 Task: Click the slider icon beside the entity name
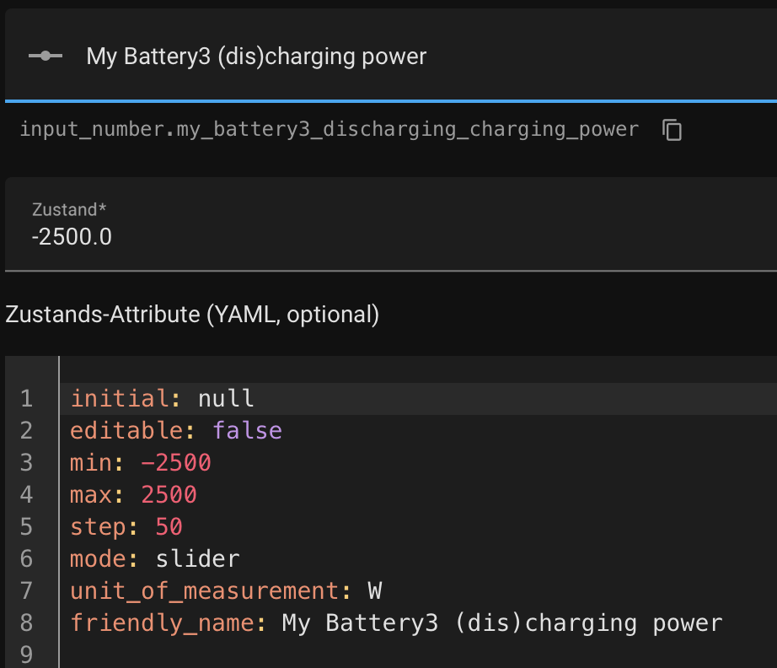[x=45, y=57]
